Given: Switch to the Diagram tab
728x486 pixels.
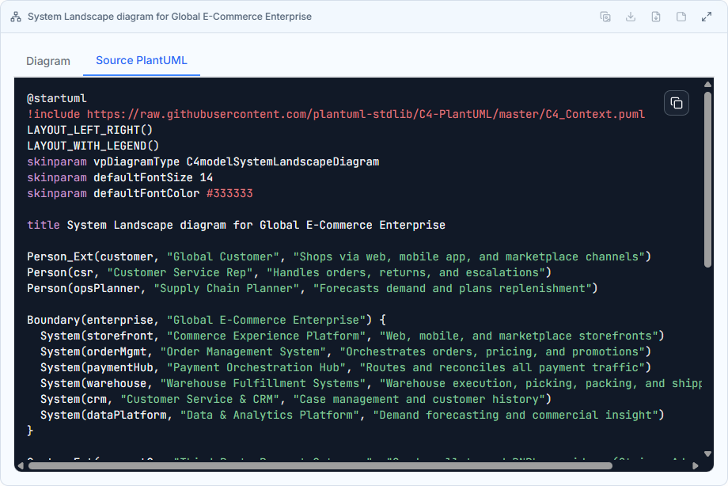Looking at the screenshot, I should (48, 61).
